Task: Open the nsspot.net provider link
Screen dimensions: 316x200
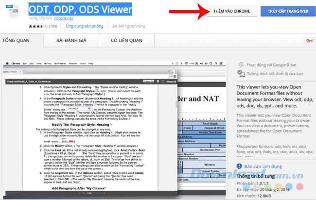Action: coord(64,18)
